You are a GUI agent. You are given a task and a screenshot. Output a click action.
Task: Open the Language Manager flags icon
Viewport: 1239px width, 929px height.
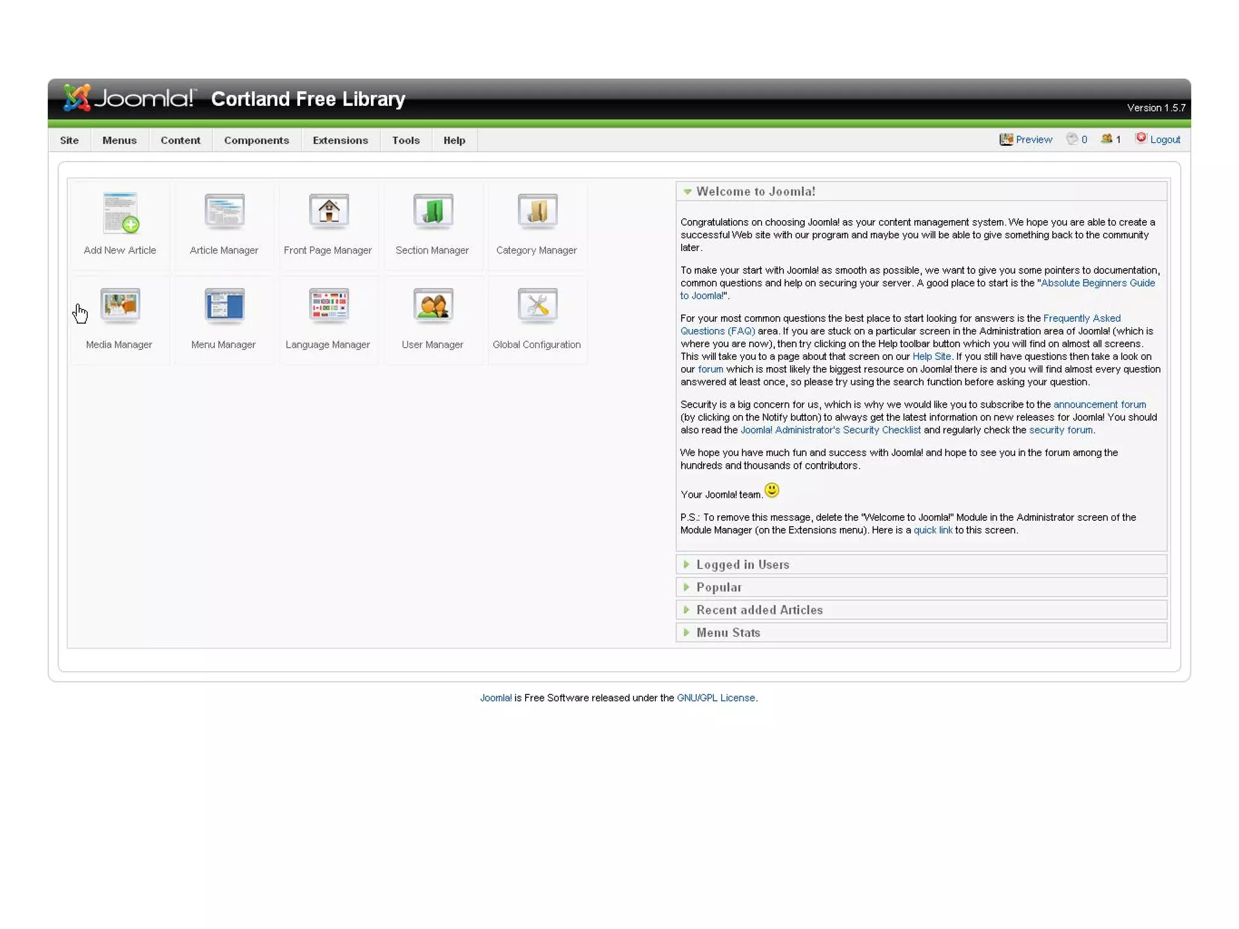(x=329, y=305)
